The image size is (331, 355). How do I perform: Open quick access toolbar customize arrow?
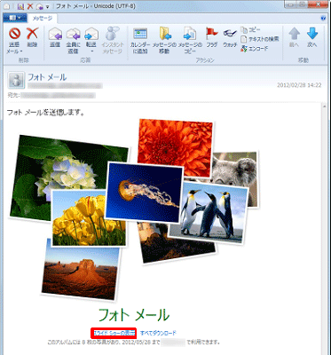pos(47,6)
